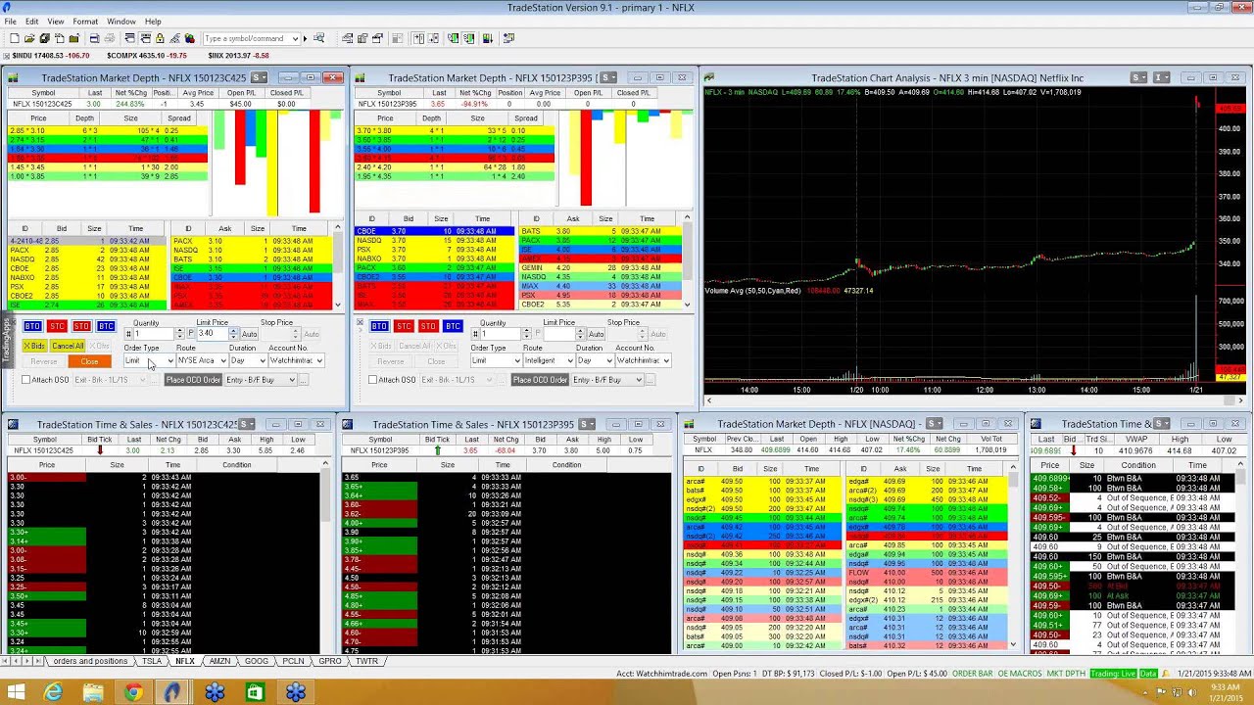Open the green Excel taskbar icon
This screenshot has width=1254, height=705.
tap(255, 693)
